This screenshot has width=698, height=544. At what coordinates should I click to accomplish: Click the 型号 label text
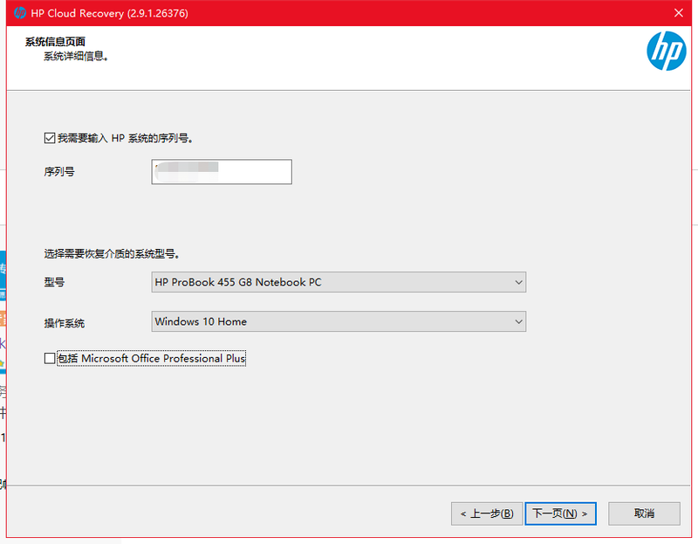click(x=54, y=282)
